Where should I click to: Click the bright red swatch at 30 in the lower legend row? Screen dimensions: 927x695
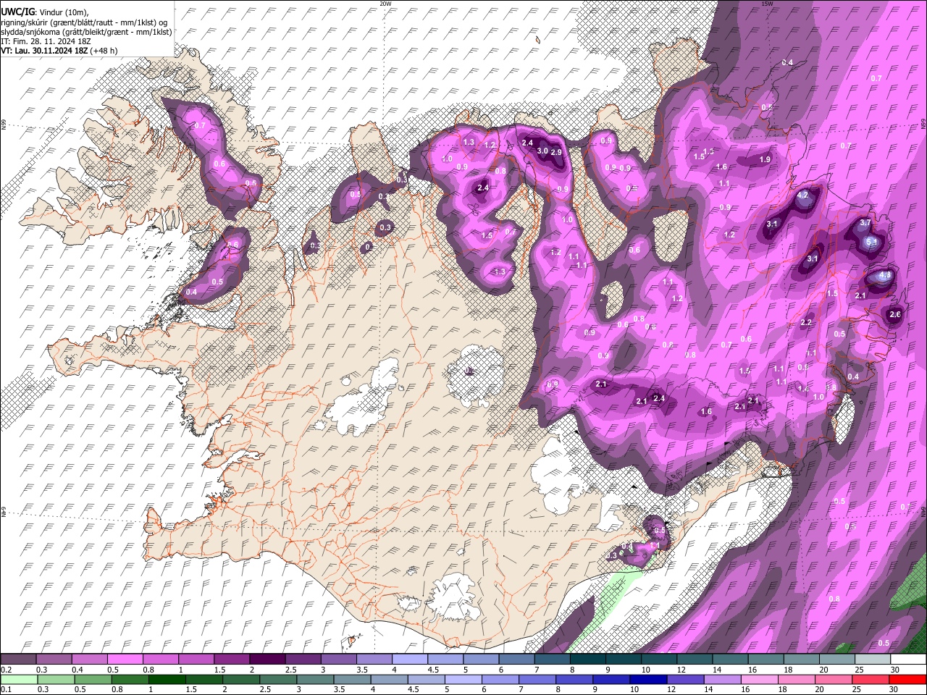point(907,680)
